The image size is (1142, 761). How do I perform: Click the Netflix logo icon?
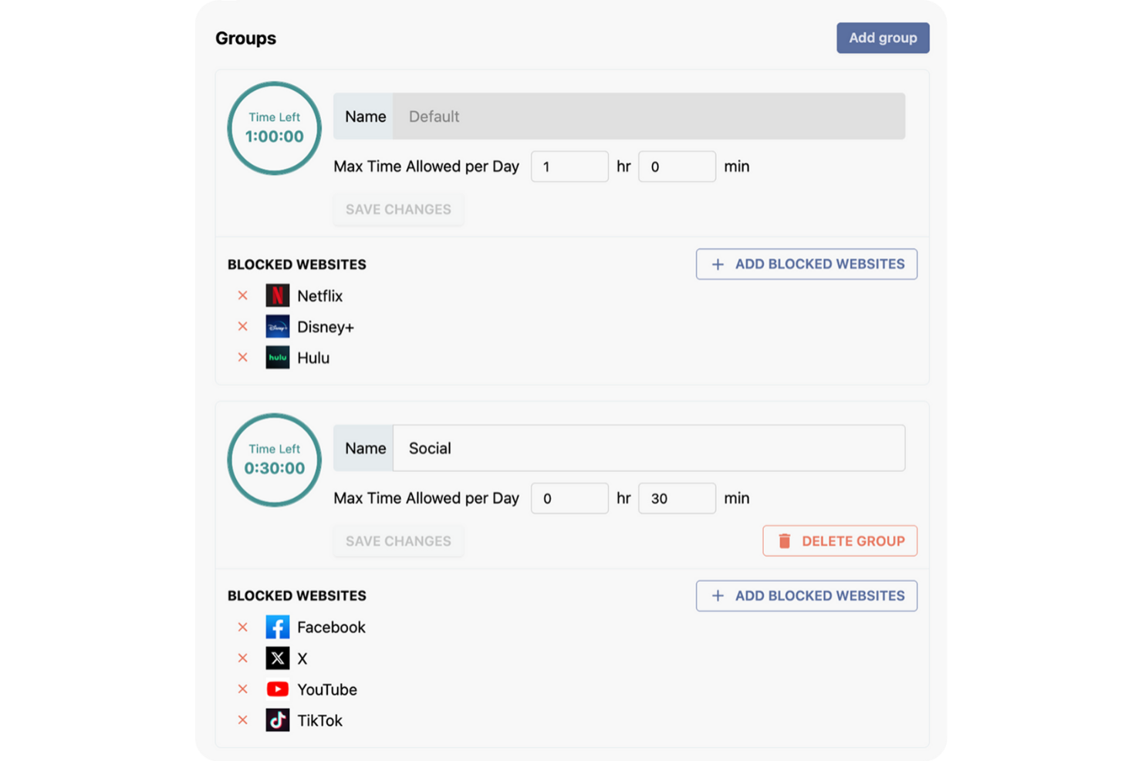click(x=278, y=296)
